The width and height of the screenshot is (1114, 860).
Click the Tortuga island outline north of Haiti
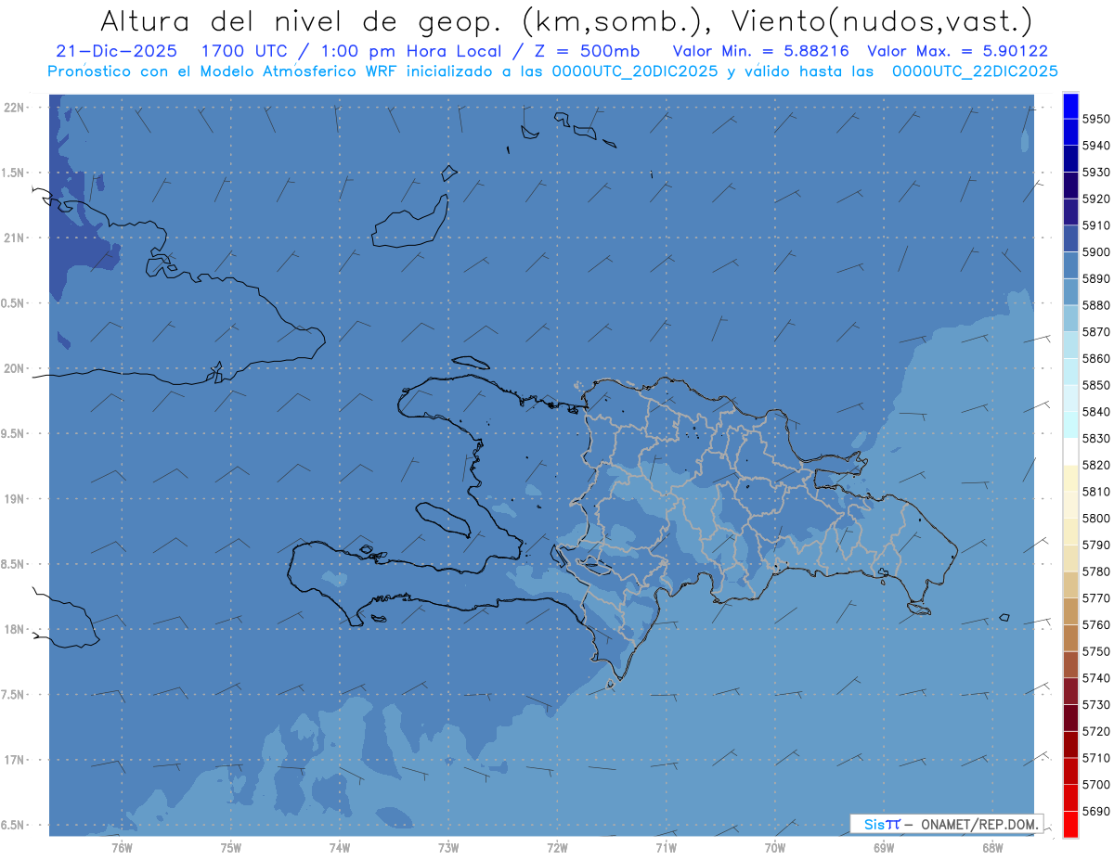(x=470, y=363)
